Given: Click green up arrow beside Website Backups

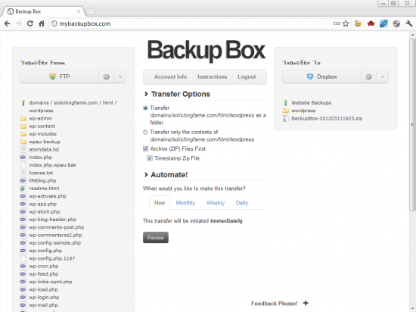Looking at the screenshot, I should coord(286,103).
